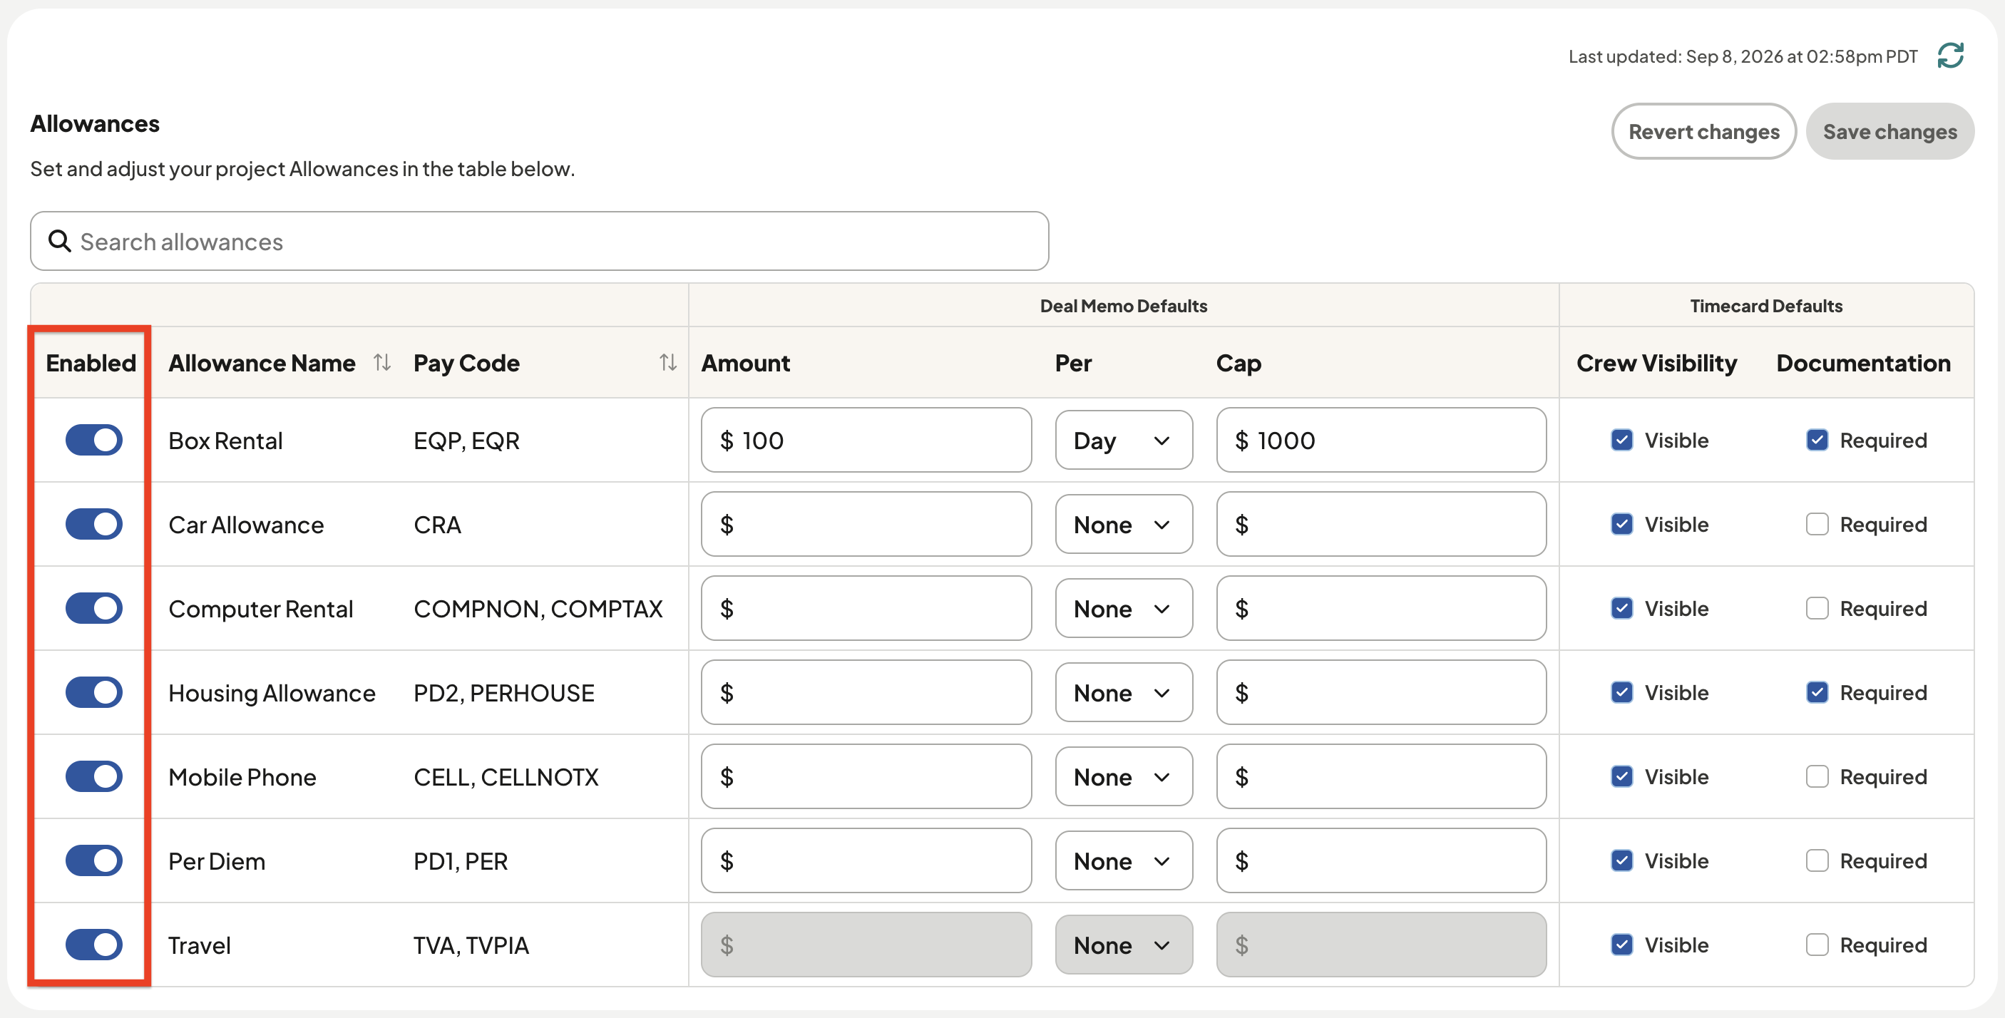Expand Computer Rental Per dropdown

coord(1124,608)
